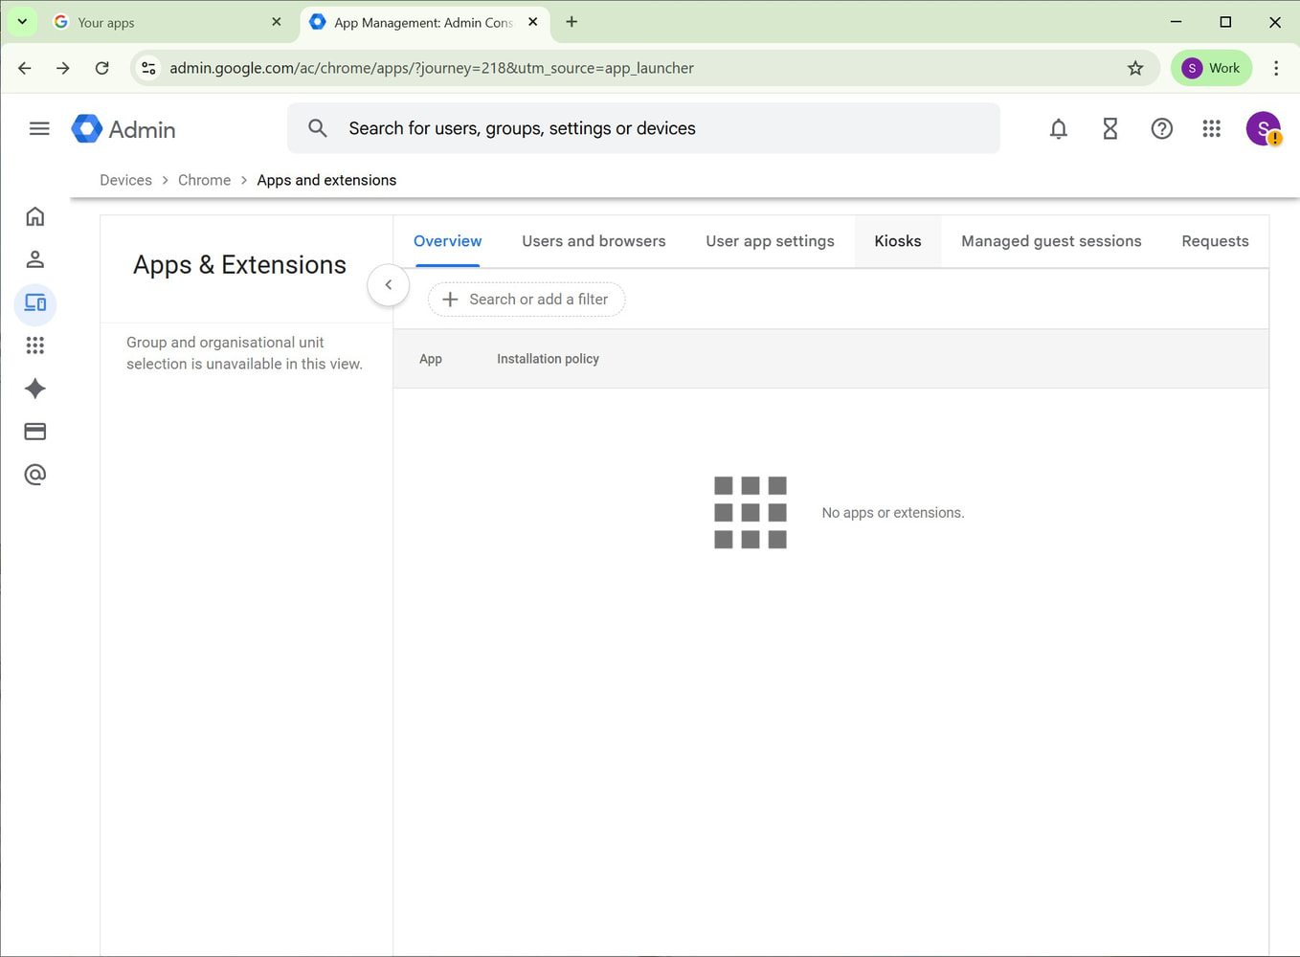Open Directory users icon in sidebar

coord(35,259)
